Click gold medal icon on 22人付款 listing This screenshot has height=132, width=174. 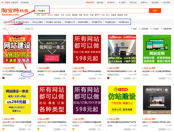73,78
